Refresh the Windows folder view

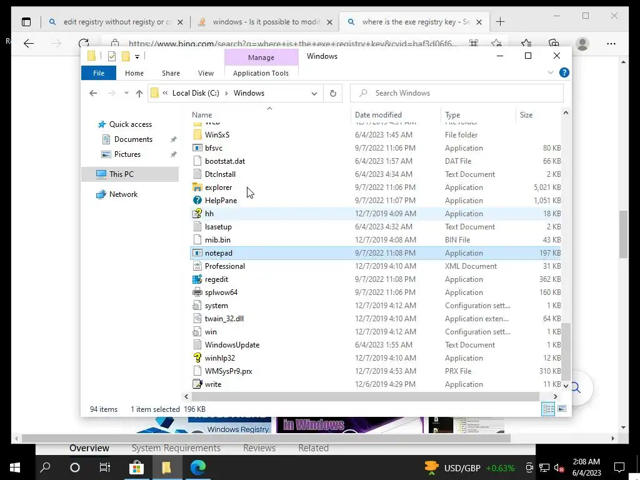coord(333,94)
